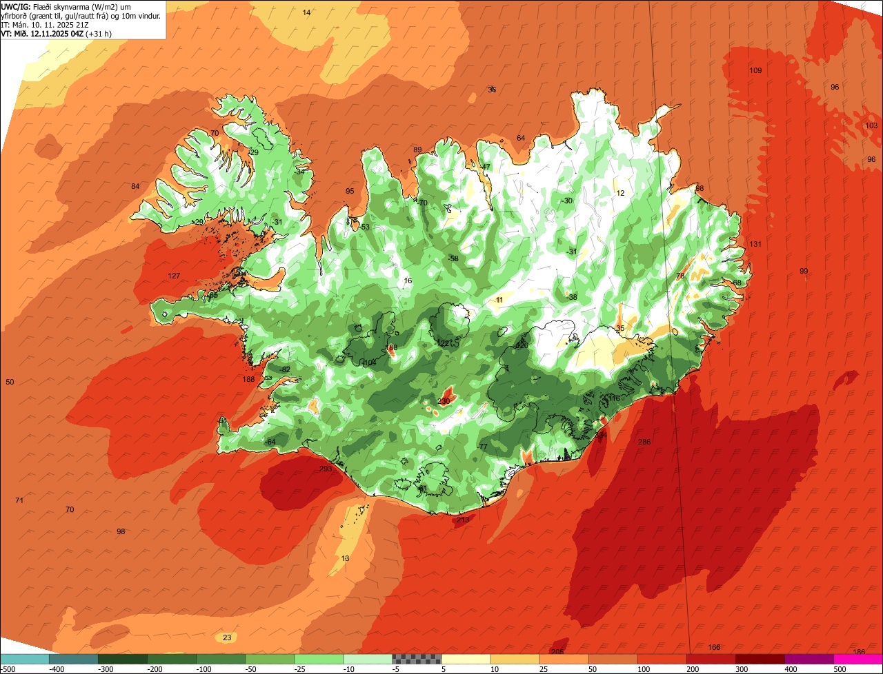The height and width of the screenshot is (674, 883).
Task: Click the map value 127
Action: click(x=174, y=276)
